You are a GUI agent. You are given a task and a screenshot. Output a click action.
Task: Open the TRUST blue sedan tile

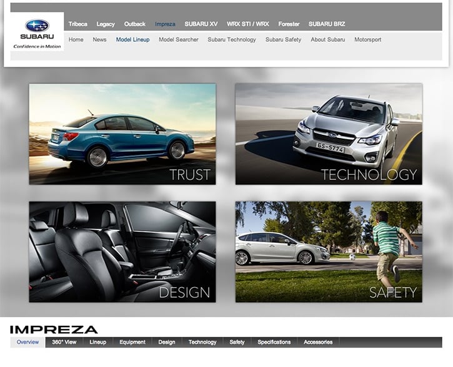point(122,134)
